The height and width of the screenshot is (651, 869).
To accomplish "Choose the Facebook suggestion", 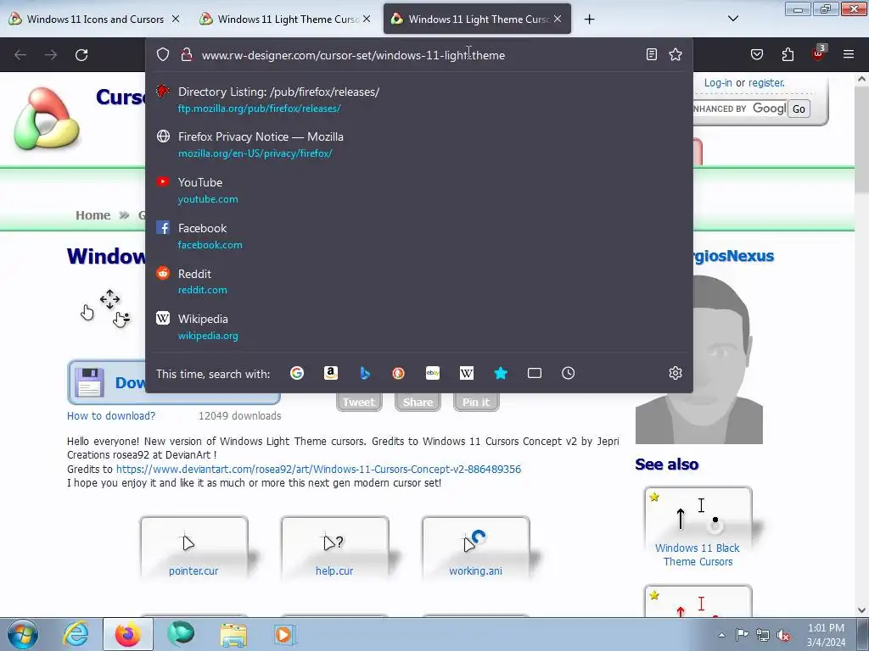I will 418,236.
